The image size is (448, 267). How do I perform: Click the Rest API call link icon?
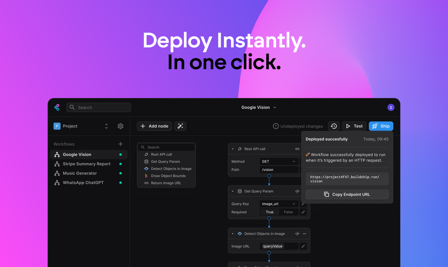coord(297,149)
